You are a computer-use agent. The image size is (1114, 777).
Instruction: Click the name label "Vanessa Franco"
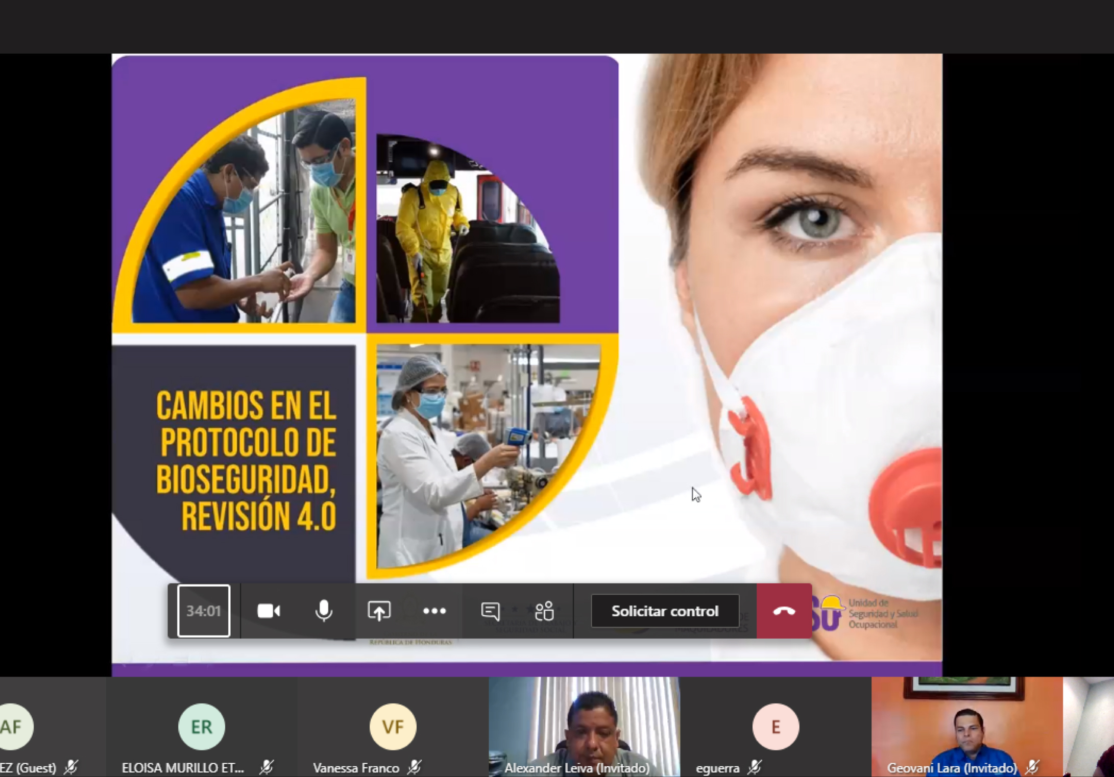point(356,768)
